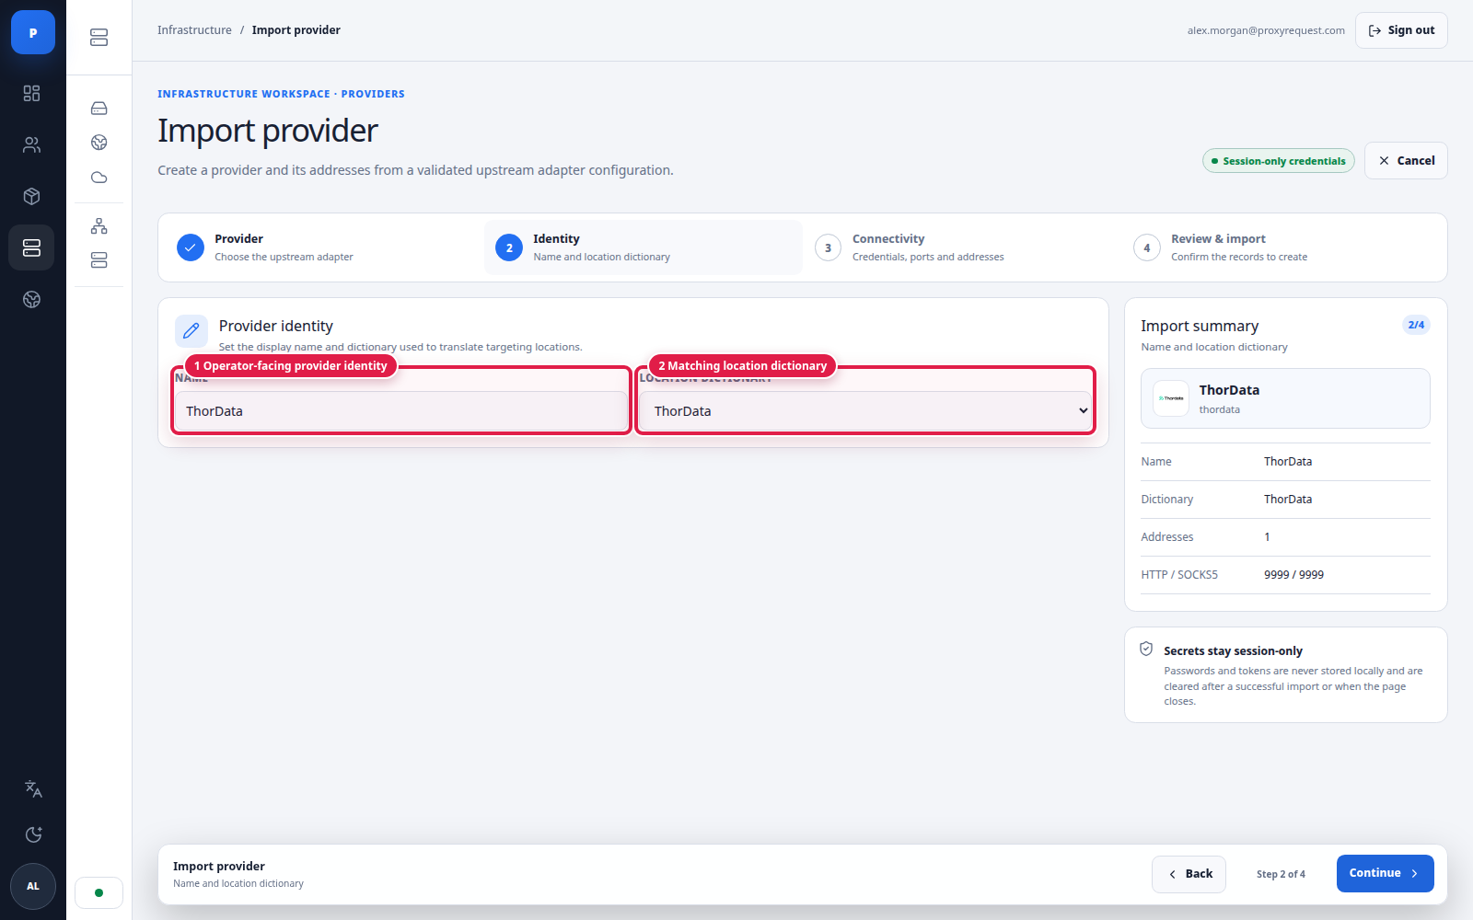Click the 'HTTP / SOCKS5' label
This screenshot has width=1473, height=920.
[1179, 575]
